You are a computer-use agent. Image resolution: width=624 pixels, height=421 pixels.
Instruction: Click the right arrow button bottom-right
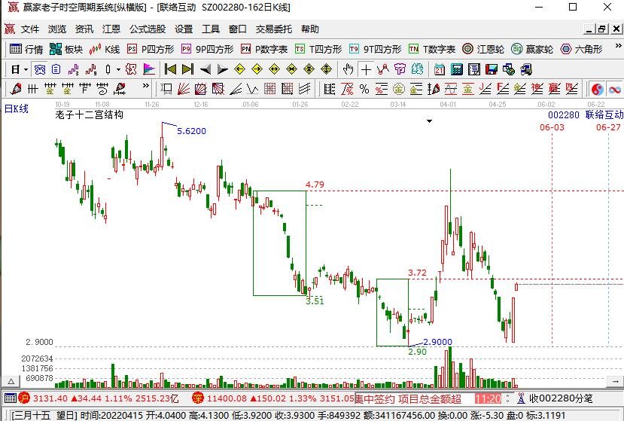tap(614, 382)
